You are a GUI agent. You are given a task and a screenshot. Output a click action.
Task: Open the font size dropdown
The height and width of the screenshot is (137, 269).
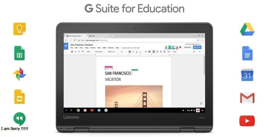124,52
